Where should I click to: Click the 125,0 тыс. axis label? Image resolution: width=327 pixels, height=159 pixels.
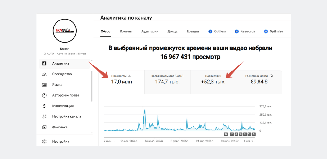(265, 122)
